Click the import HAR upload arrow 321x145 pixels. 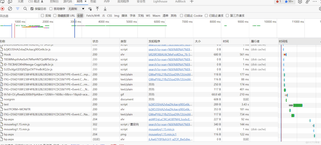point(97,9)
